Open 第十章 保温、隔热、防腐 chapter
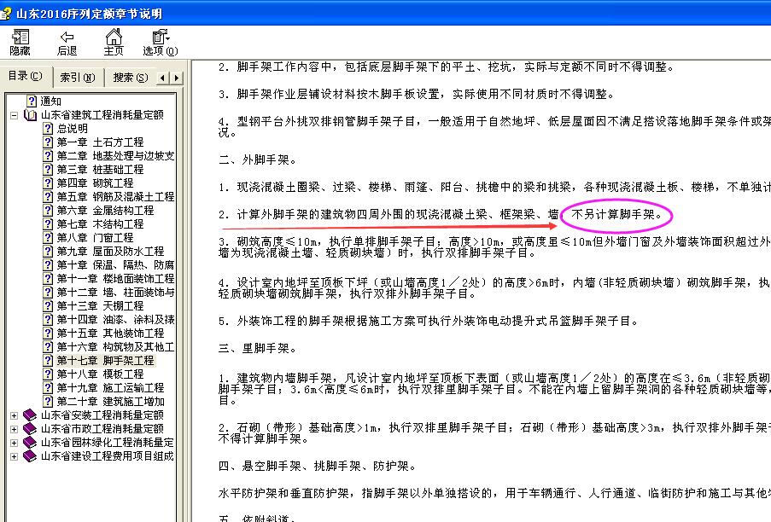This screenshot has height=522, width=771. click(115, 265)
